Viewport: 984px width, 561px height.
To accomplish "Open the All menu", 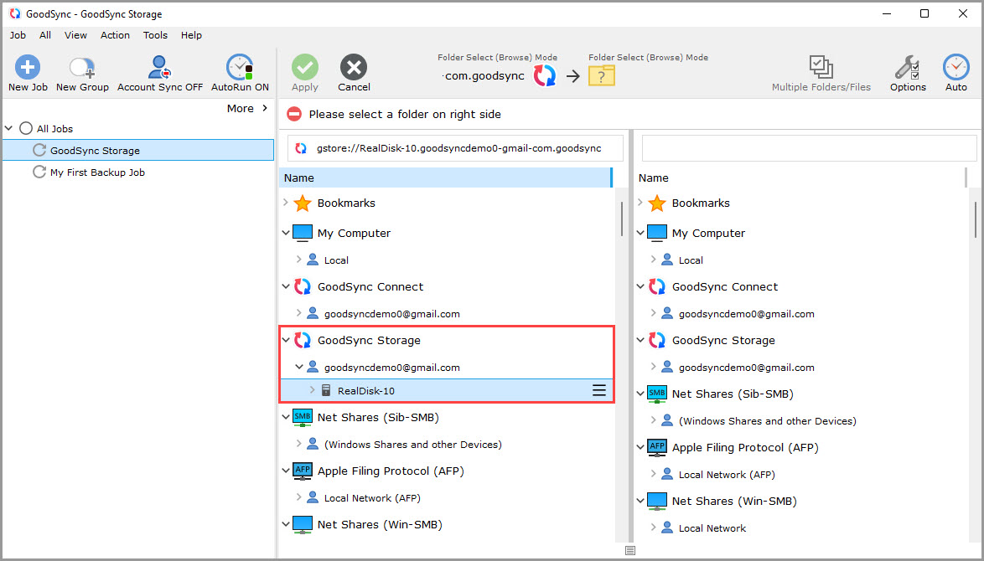I will (45, 35).
